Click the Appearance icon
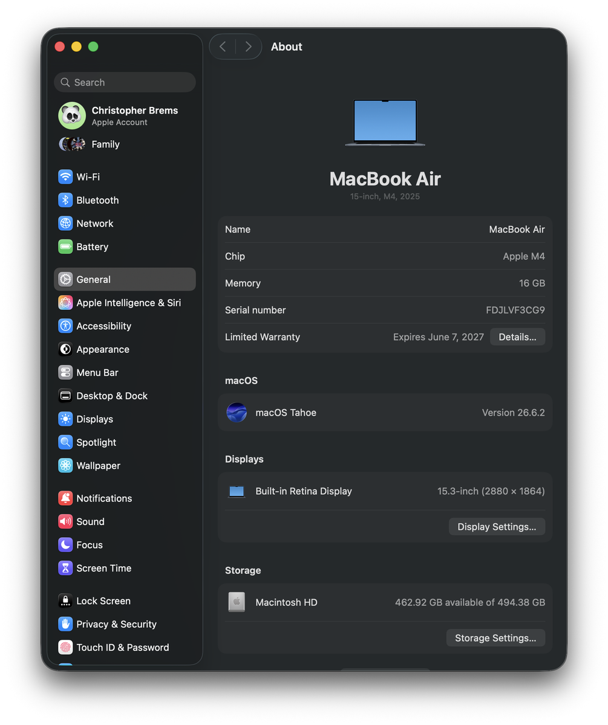The width and height of the screenshot is (608, 725). coord(65,349)
